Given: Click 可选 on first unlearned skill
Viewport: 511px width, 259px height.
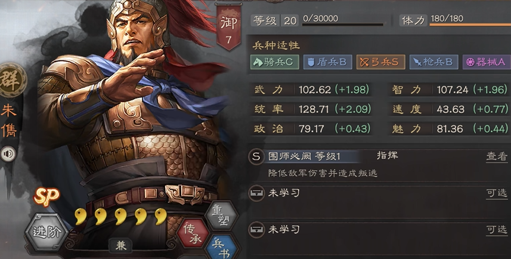Looking at the screenshot, I should (x=497, y=193).
